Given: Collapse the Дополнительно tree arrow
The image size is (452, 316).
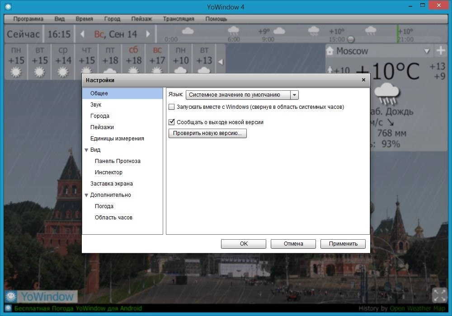Looking at the screenshot, I should click(x=86, y=195).
